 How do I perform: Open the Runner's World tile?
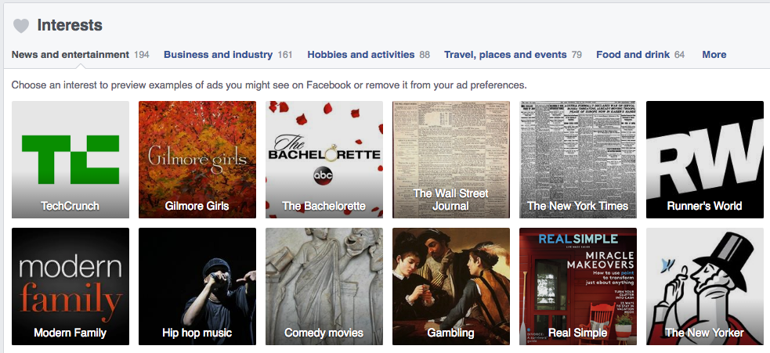705,160
